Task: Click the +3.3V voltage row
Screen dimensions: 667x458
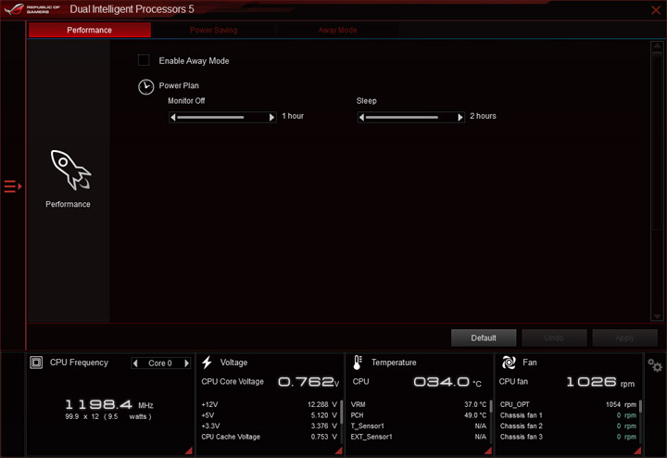Action: pos(270,426)
